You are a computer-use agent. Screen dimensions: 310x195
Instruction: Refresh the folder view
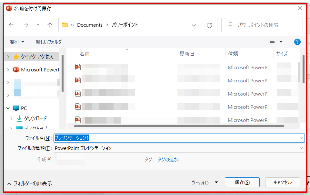click(x=209, y=25)
